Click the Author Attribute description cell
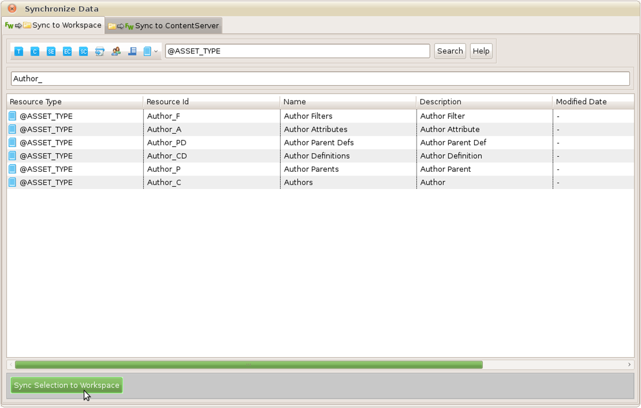 point(484,129)
